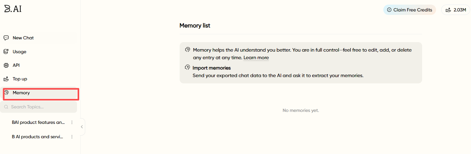Click the 2.03M credits balance

(x=456, y=10)
